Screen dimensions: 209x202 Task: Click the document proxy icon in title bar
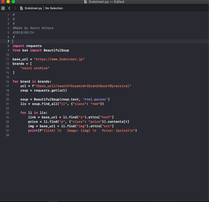85,2
